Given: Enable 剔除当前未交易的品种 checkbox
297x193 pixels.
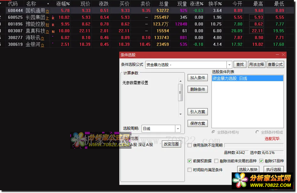Looking at the screenshot, I should (216, 161).
